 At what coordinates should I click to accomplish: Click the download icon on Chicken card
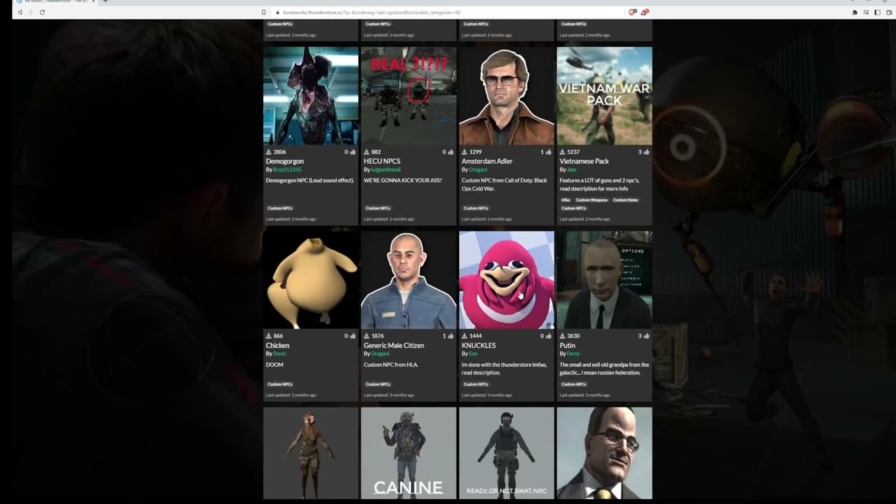coord(269,335)
